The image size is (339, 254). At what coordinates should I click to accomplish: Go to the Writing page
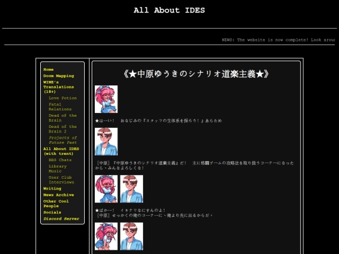pos(52,189)
